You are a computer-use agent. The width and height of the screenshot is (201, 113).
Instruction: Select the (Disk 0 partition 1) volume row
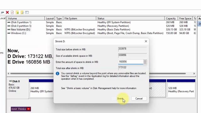[x=101, y=22]
